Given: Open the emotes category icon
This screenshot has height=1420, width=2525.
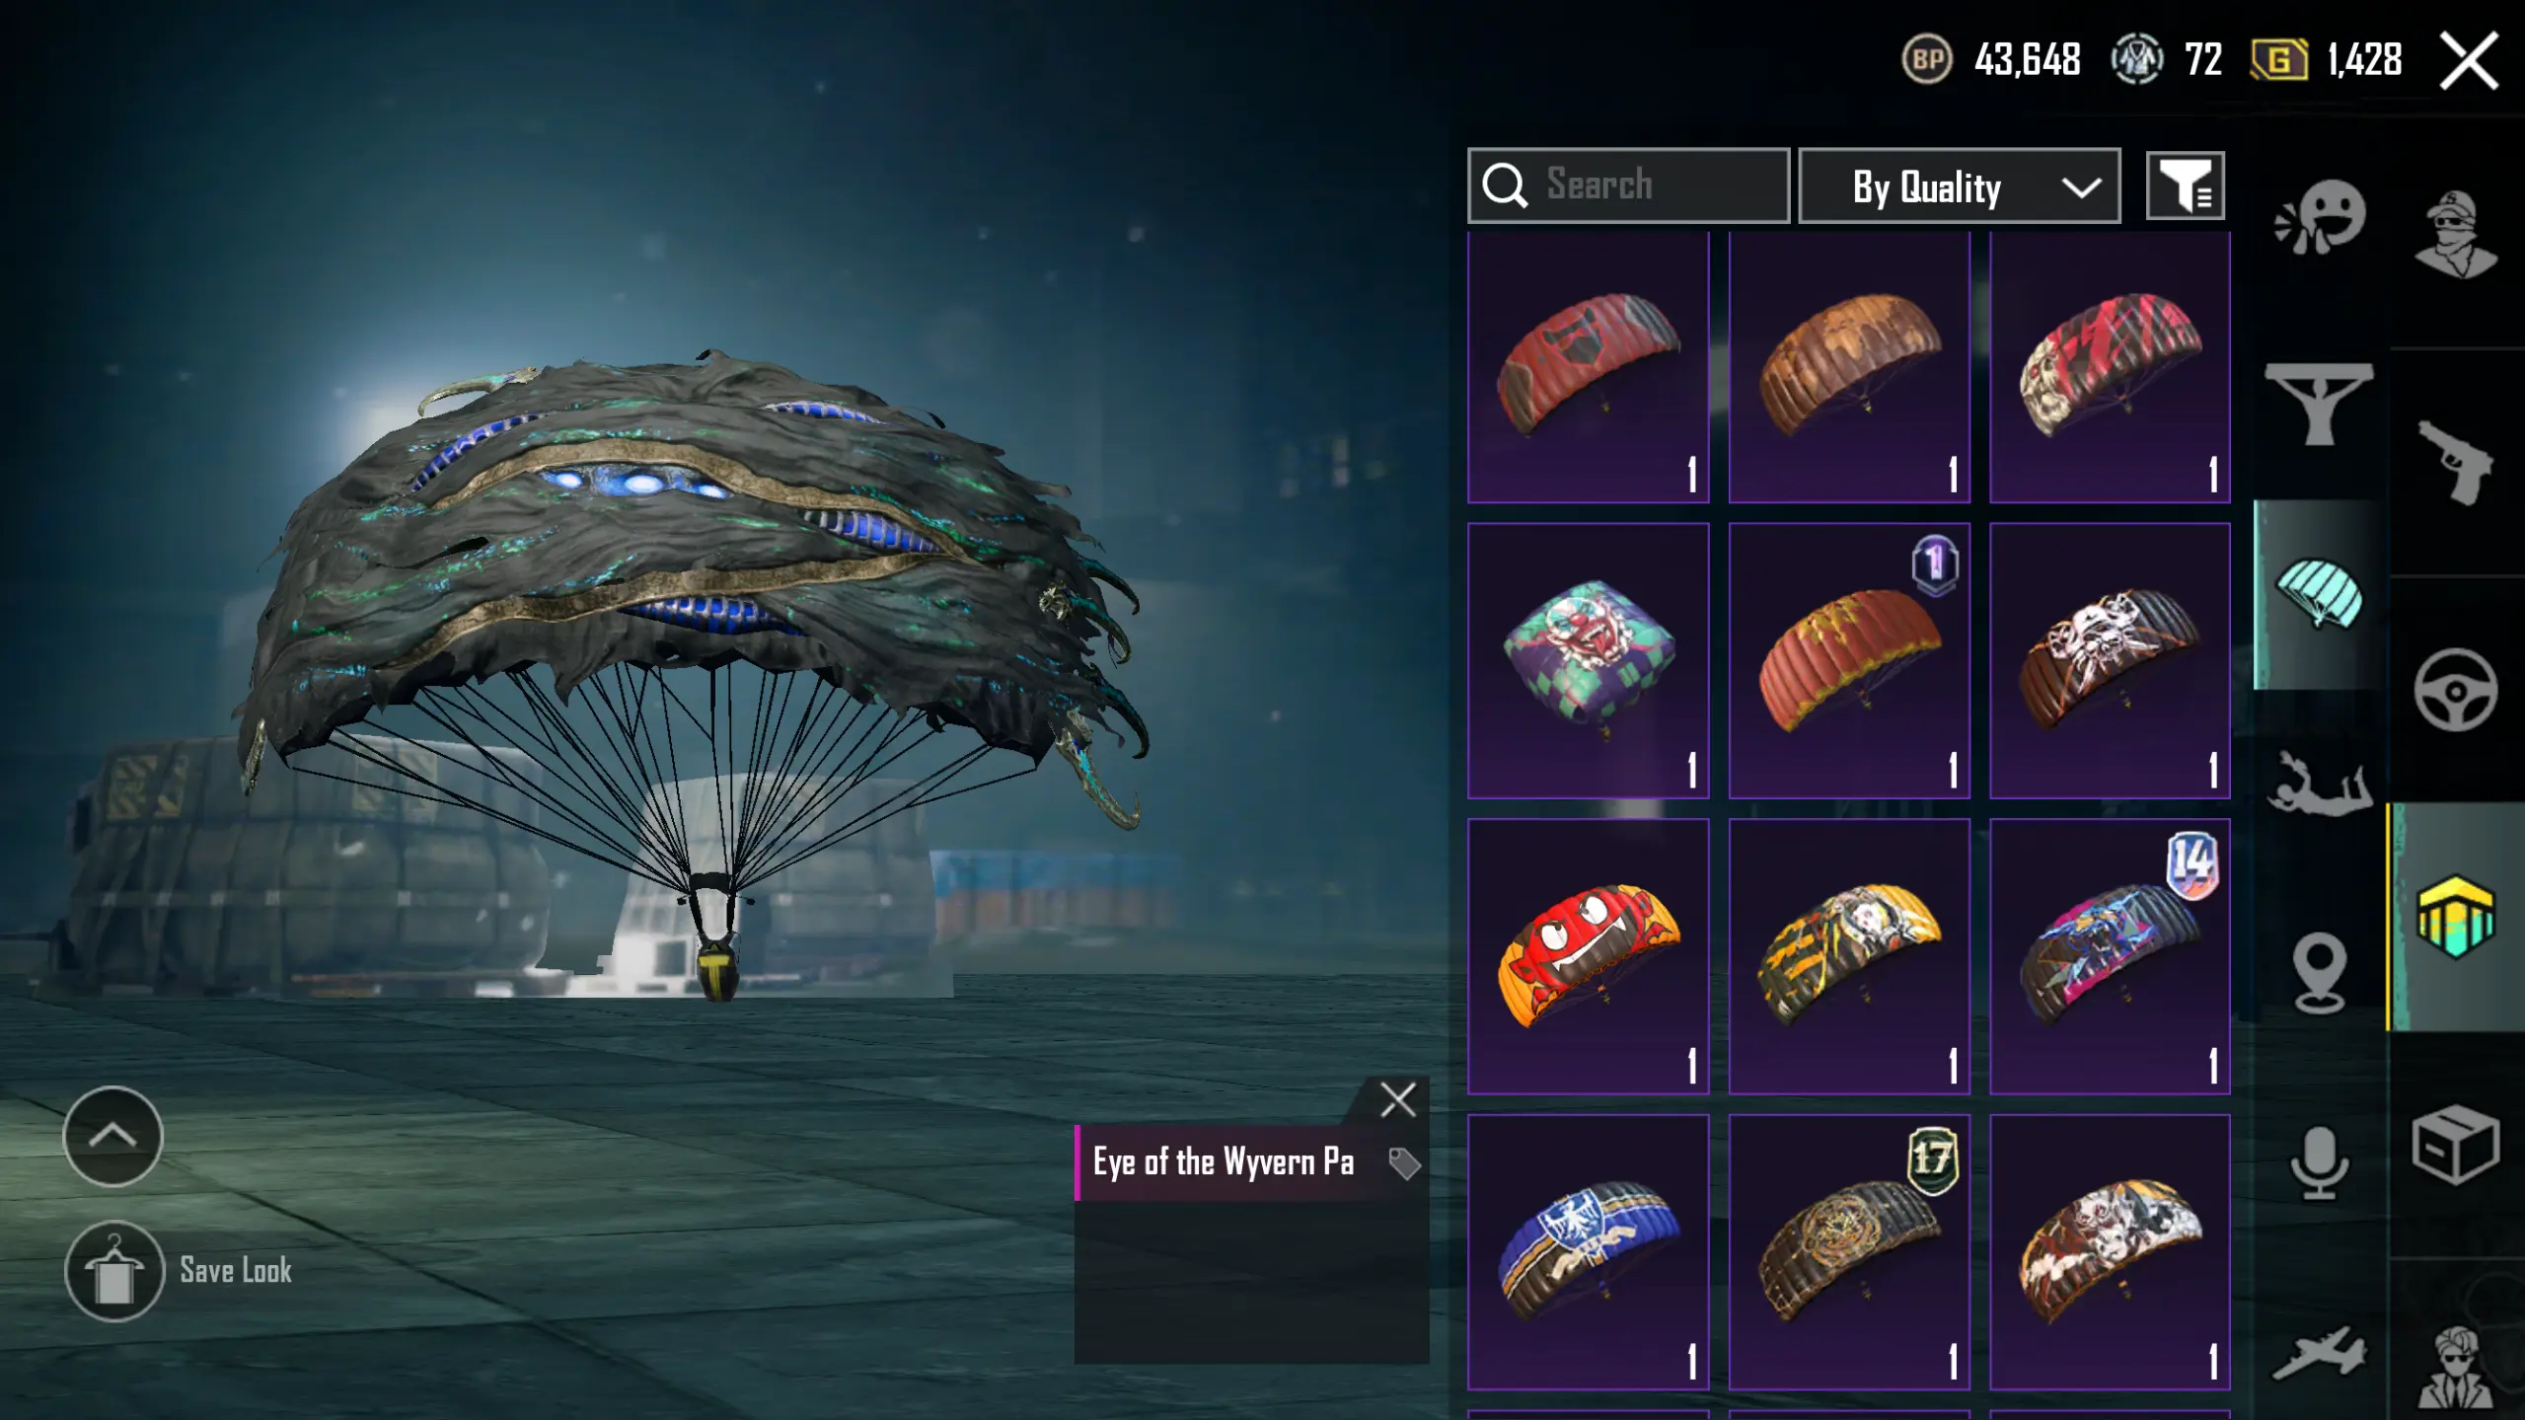Looking at the screenshot, I should coord(2319,216).
